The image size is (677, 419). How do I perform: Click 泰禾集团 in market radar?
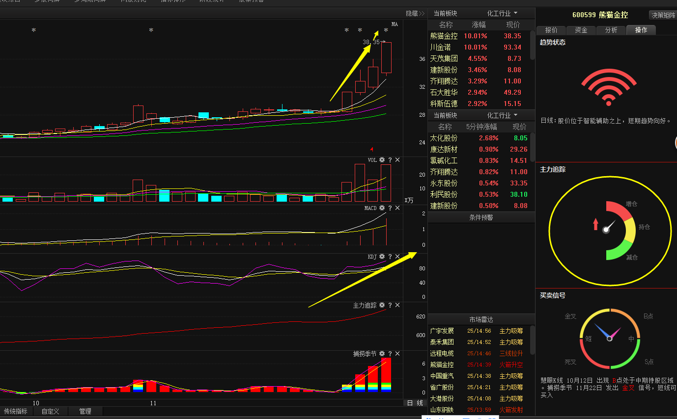[x=442, y=342]
